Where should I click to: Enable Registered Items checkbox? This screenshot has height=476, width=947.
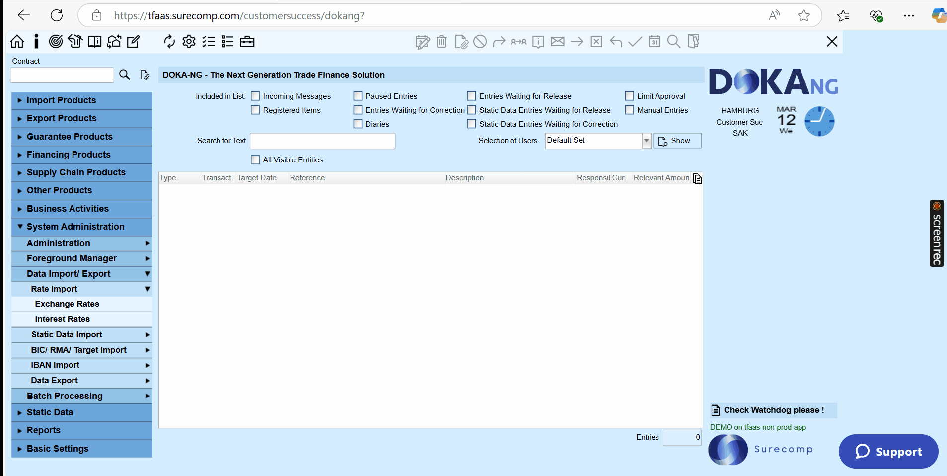tap(255, 110)
